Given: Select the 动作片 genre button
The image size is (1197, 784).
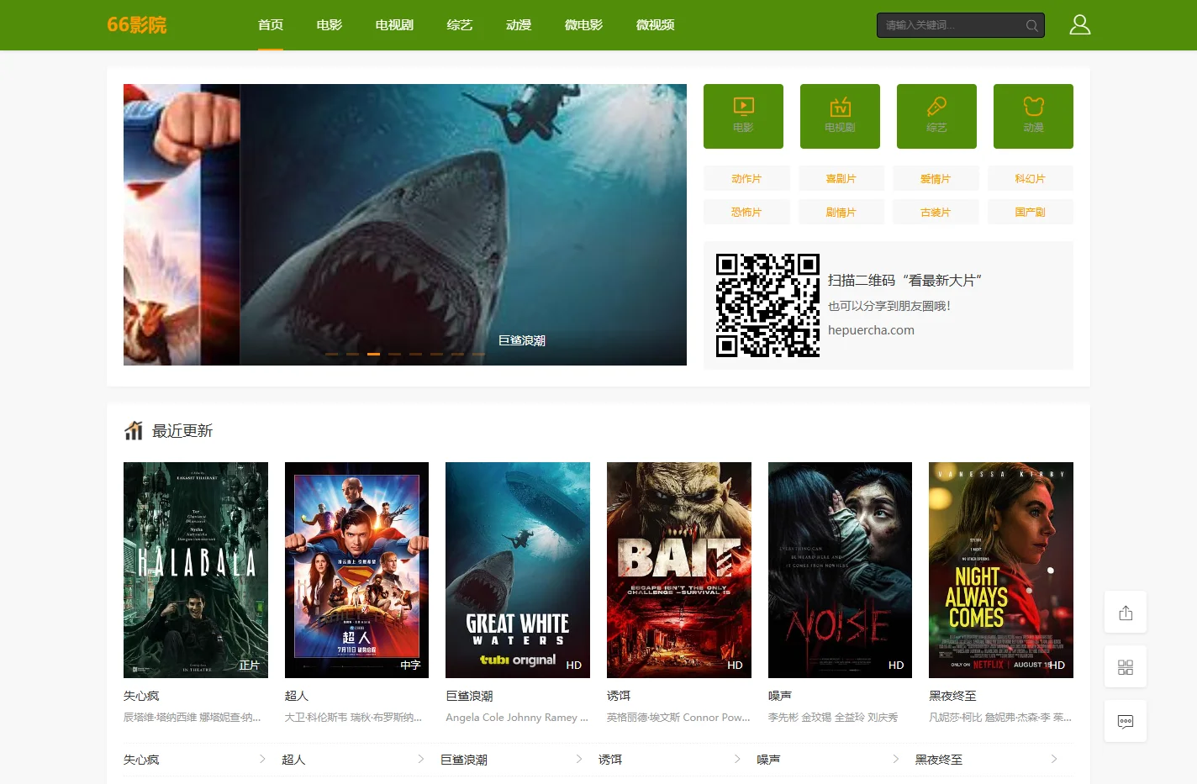Looking at the screenshot, I should (746, 178).
